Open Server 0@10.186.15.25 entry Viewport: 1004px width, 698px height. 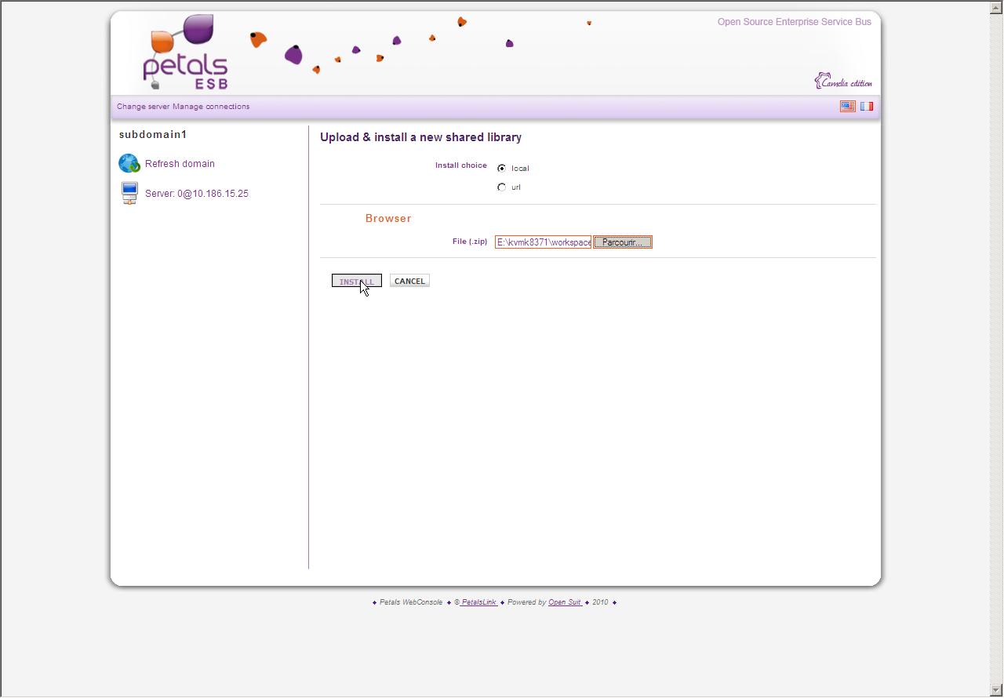(x=196, y=194)
